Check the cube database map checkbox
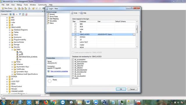This screenshot has height=105, width=186. tap(76, 29)
